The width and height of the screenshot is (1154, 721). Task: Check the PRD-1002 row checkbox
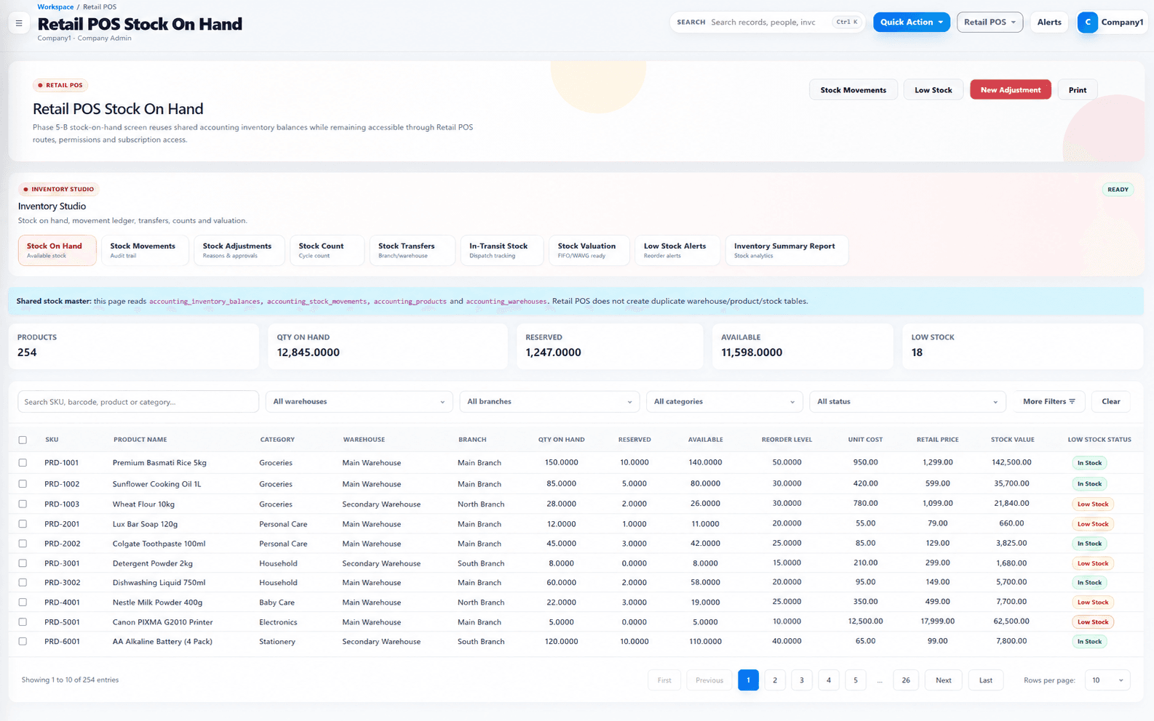23,484
